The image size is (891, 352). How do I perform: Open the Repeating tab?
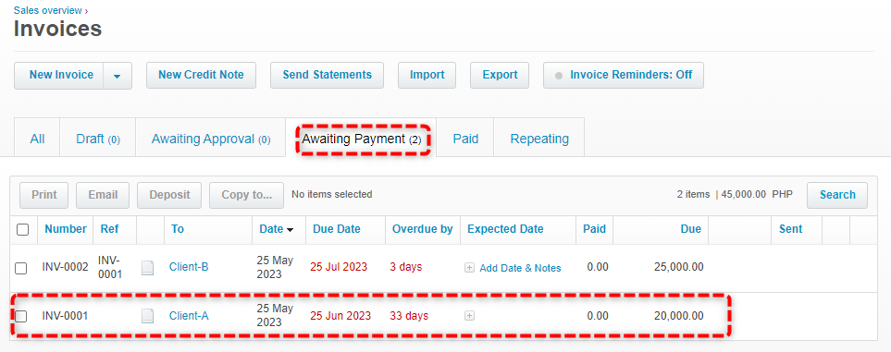539,139
